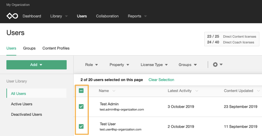262x136 pixels.
Task: Click the arrow beside Reports menu
Action: click(145, 16)
